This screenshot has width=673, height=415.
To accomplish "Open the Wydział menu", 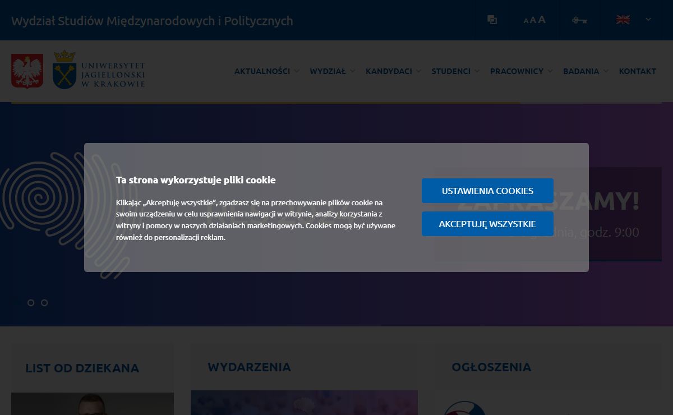I will pos(328,71).
